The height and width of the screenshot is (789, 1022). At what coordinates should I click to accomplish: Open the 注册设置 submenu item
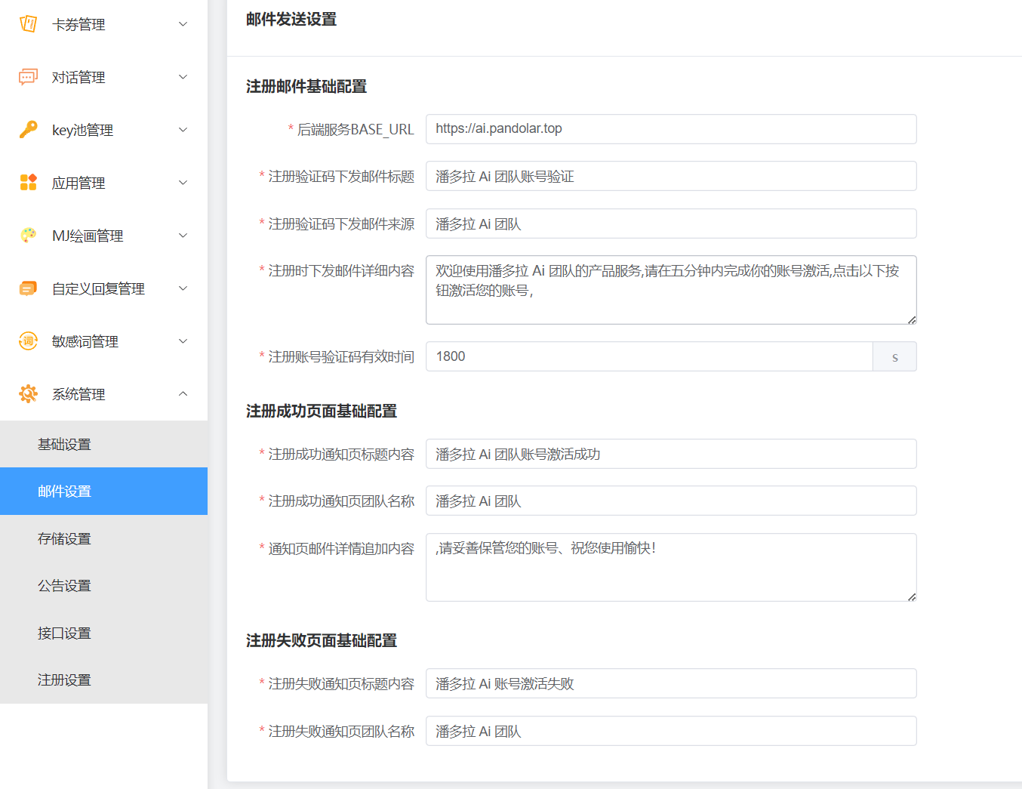tap(65, 680)
